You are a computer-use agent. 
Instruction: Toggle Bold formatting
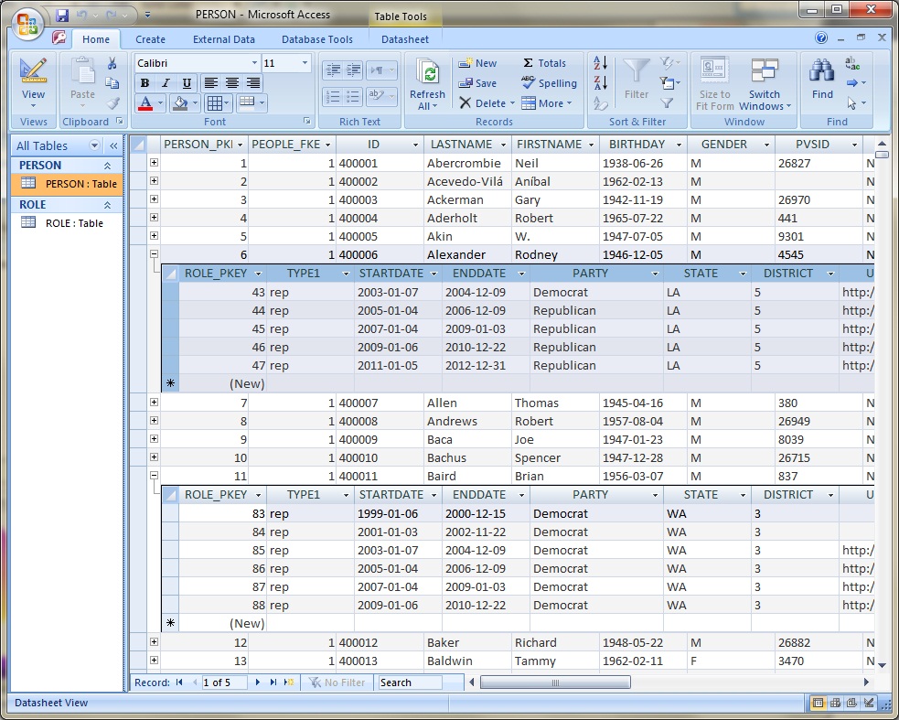(144, 83)
